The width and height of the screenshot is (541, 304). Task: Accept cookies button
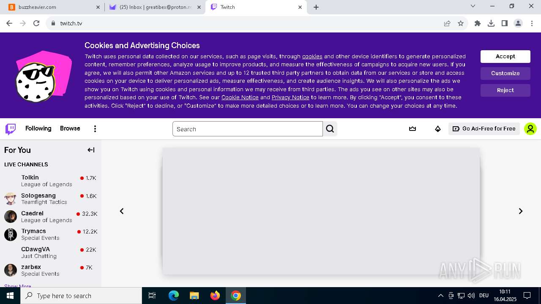[505, 57]
